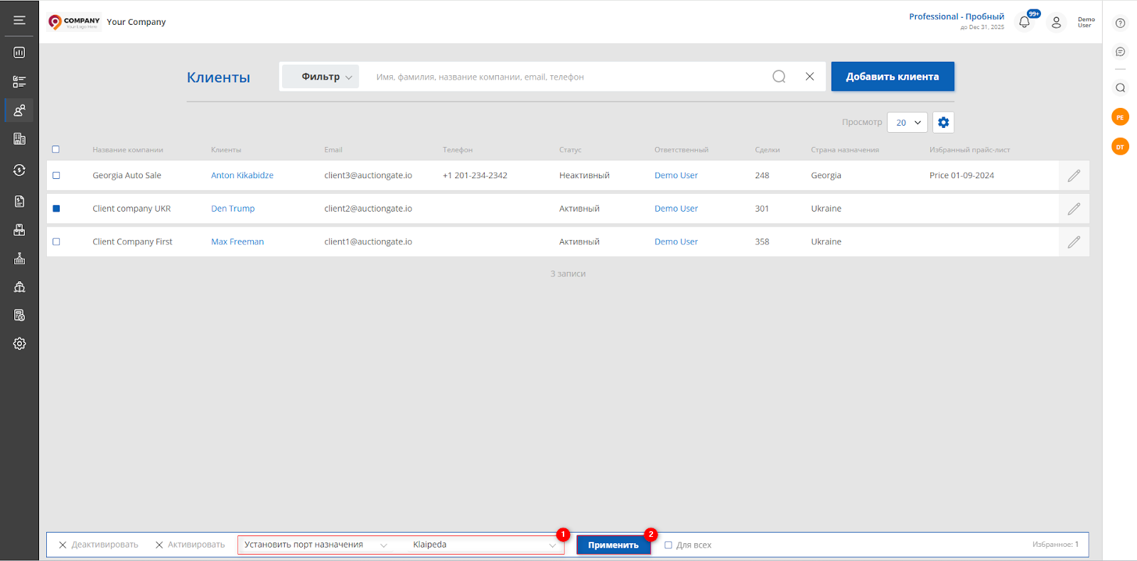
Task: Click the 'Добавить клиента' button
Action: (x=893, y=77)
